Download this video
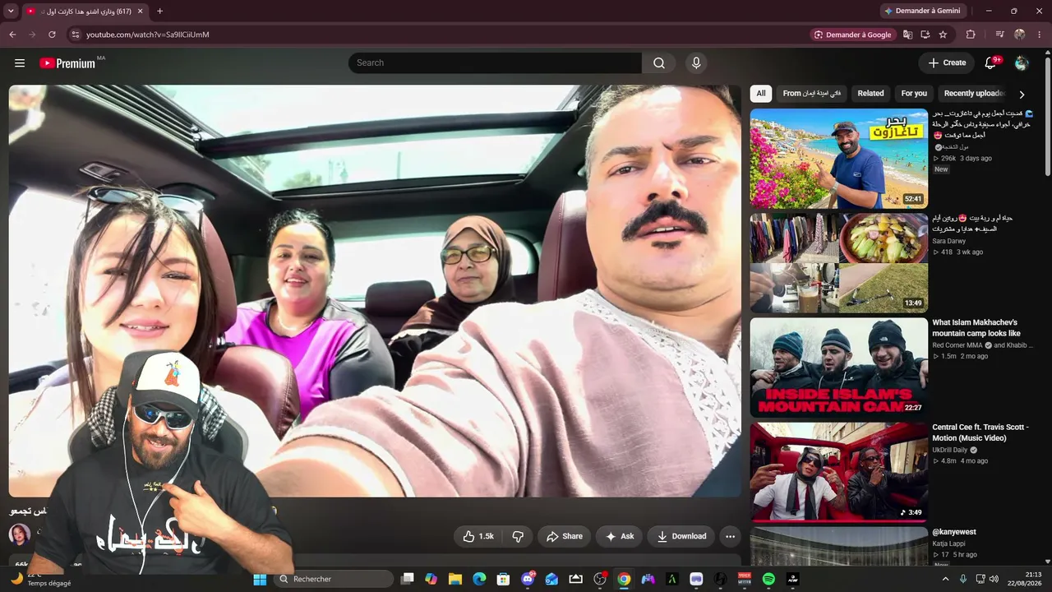The width and height of the screenshot is (1052, 592). click(681, 536)
